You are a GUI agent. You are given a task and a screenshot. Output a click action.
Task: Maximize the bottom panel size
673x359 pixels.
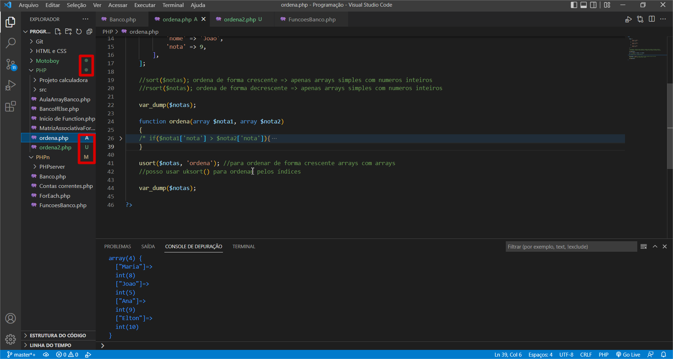coord(655,246)
